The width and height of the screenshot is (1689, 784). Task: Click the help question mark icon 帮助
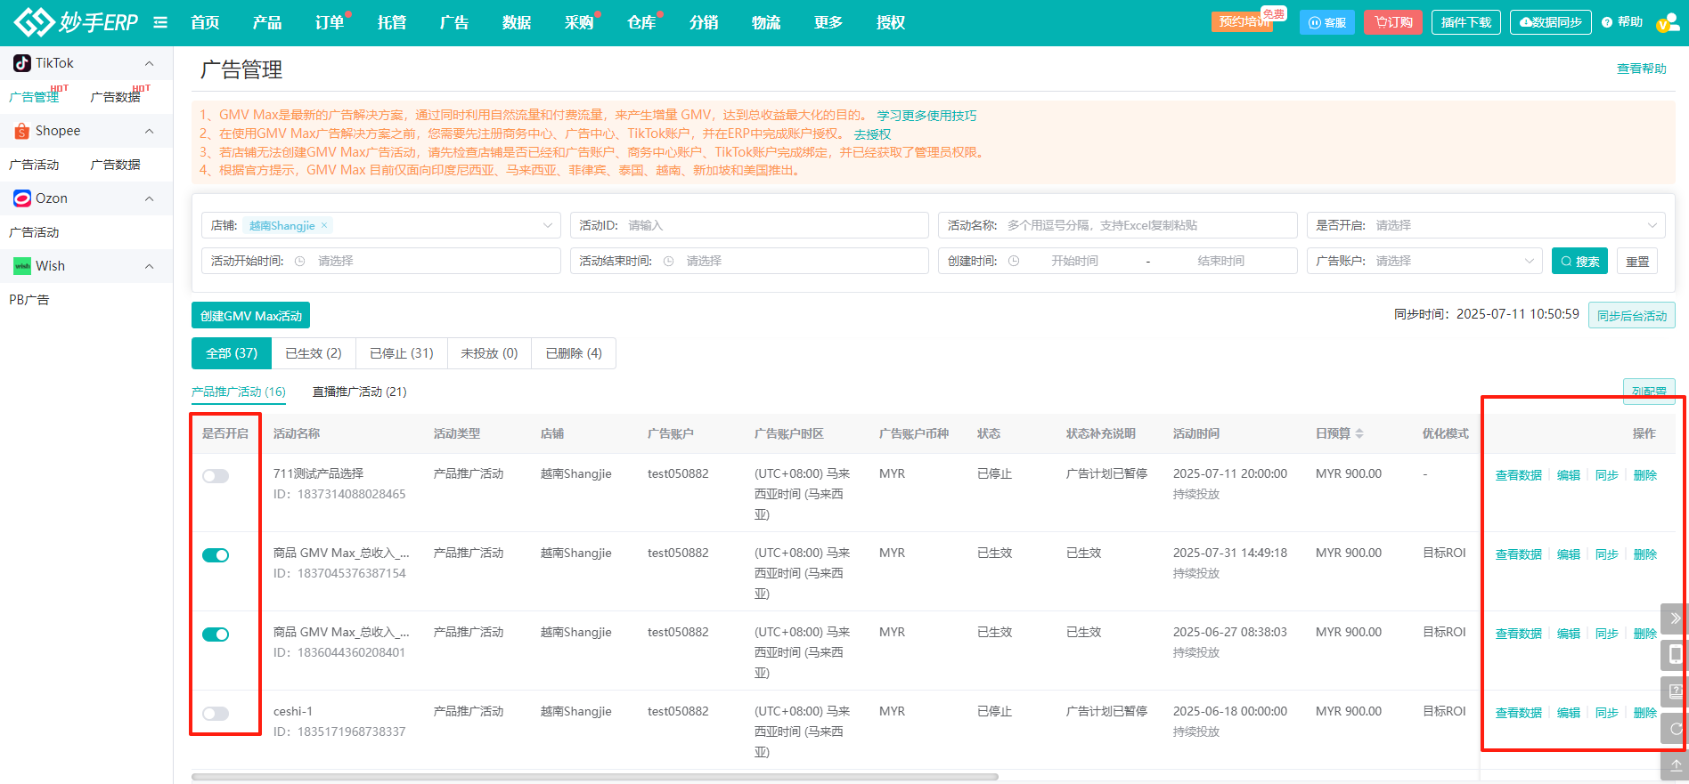[x=1607, y=22]
